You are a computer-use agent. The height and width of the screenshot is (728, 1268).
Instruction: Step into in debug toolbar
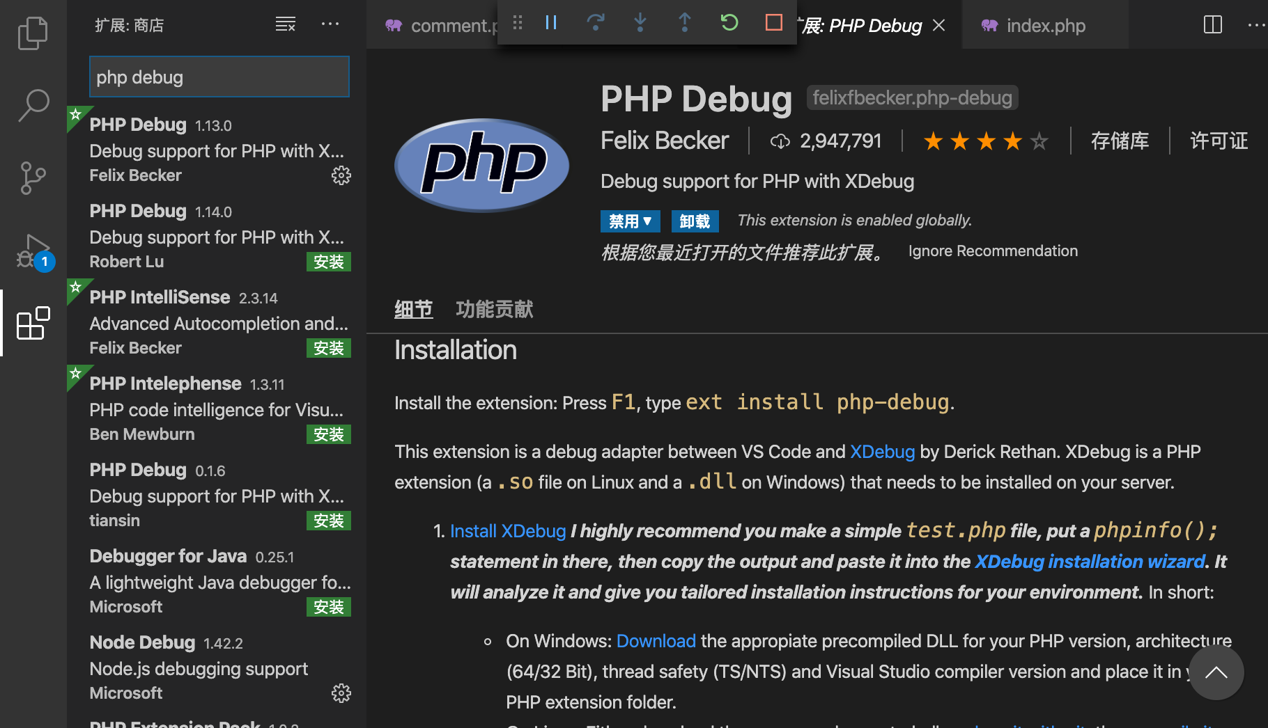tap(640, 23)
